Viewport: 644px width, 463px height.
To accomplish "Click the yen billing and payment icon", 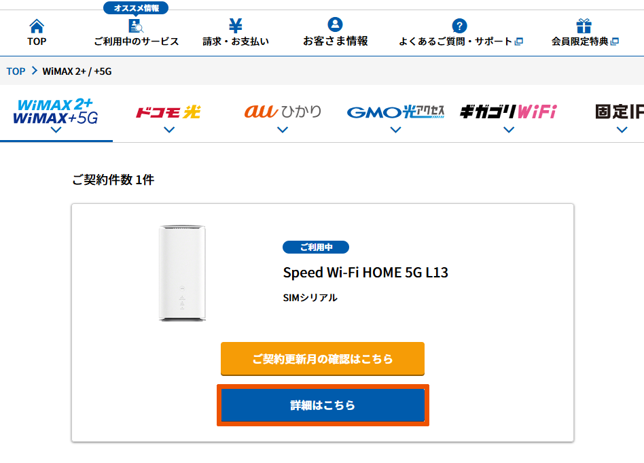I will point(236,26).
